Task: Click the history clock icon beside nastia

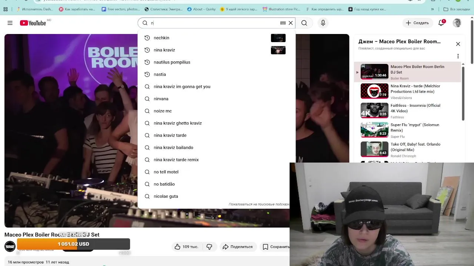Action: 147,74
